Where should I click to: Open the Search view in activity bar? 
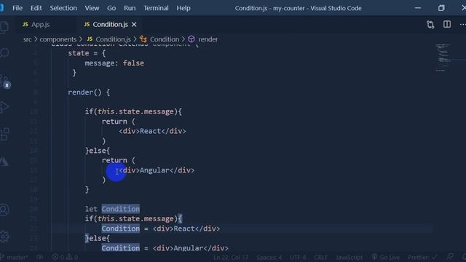4,53
